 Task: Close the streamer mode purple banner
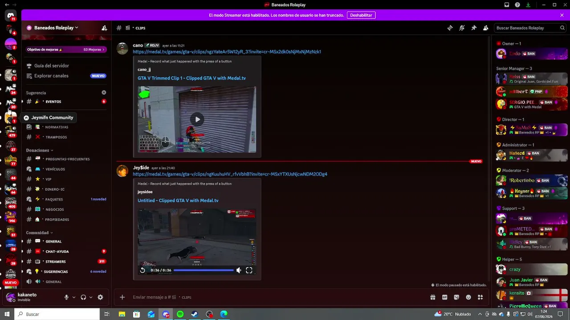[562, 15]
